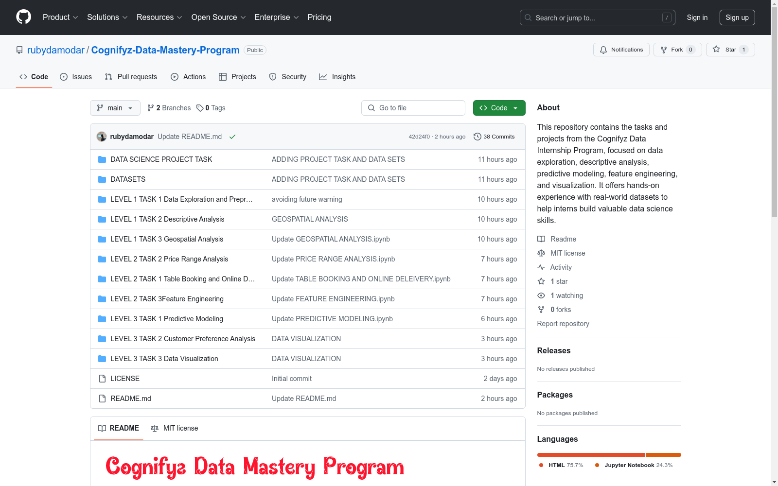The width and height of the screenshot is (778, 486).
Task: Click the LEVEL 3 TASK 3 Data Visualization folder icon
Action: pos(102,359)
